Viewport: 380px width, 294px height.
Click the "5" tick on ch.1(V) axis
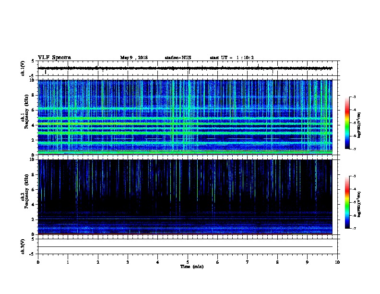coord(33,61)
